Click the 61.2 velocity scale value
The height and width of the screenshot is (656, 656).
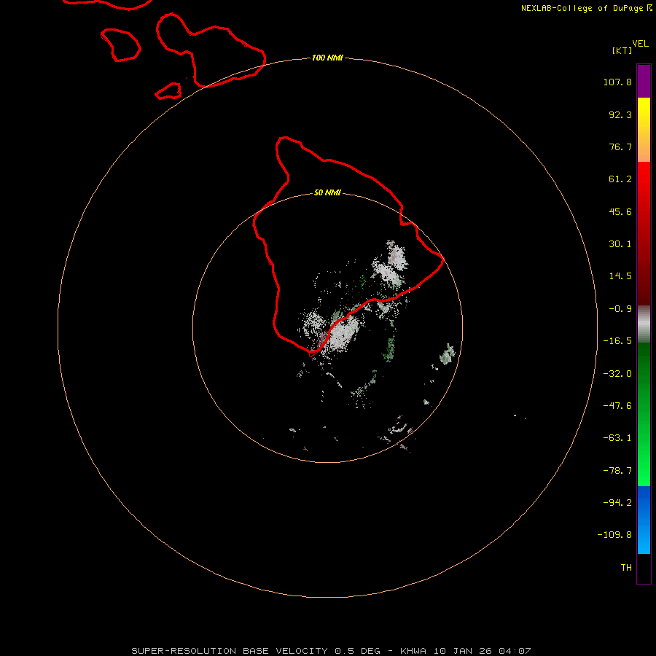click(x=620, y=179)
